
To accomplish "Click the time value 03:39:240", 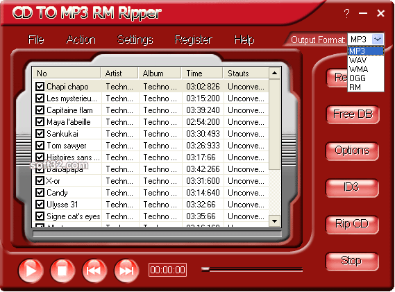I will tap(203, 110).
